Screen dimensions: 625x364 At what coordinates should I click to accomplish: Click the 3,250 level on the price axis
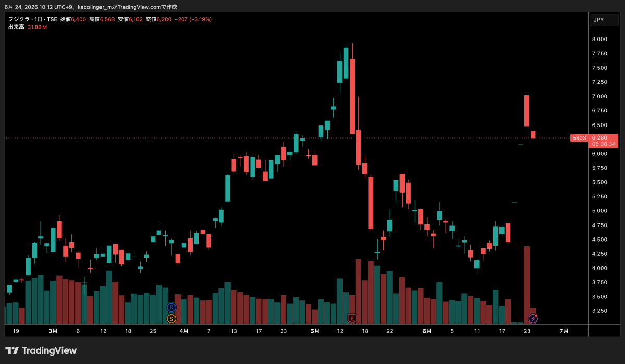click(599, 311)
